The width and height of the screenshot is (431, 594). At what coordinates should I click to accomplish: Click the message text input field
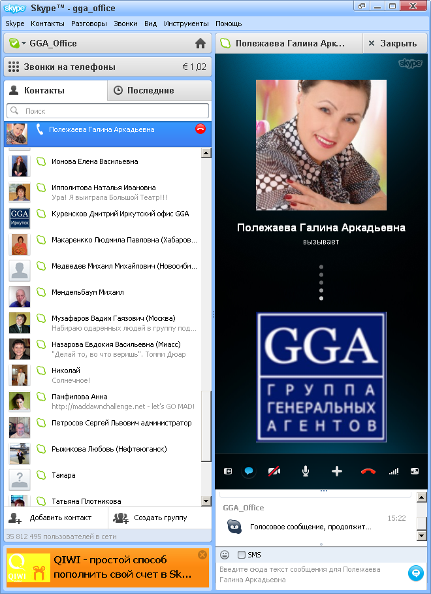coord(311,574)
